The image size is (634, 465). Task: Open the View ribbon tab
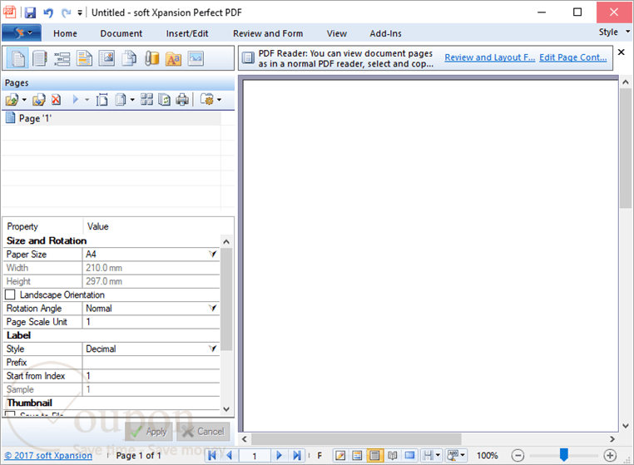coord(336,33)
